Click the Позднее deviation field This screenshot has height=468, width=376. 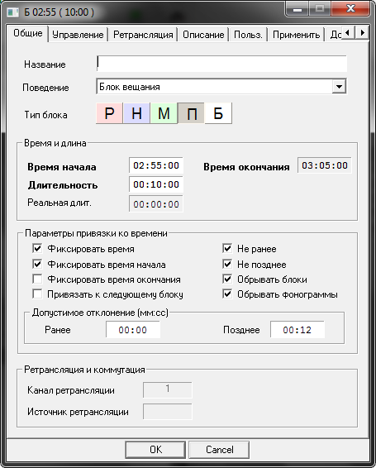[x=297, y=330]
